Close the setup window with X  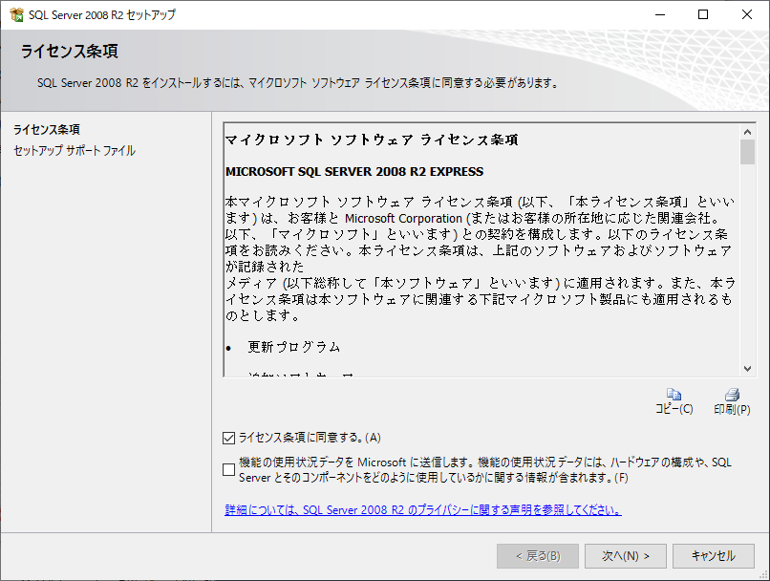coord(747,15)
